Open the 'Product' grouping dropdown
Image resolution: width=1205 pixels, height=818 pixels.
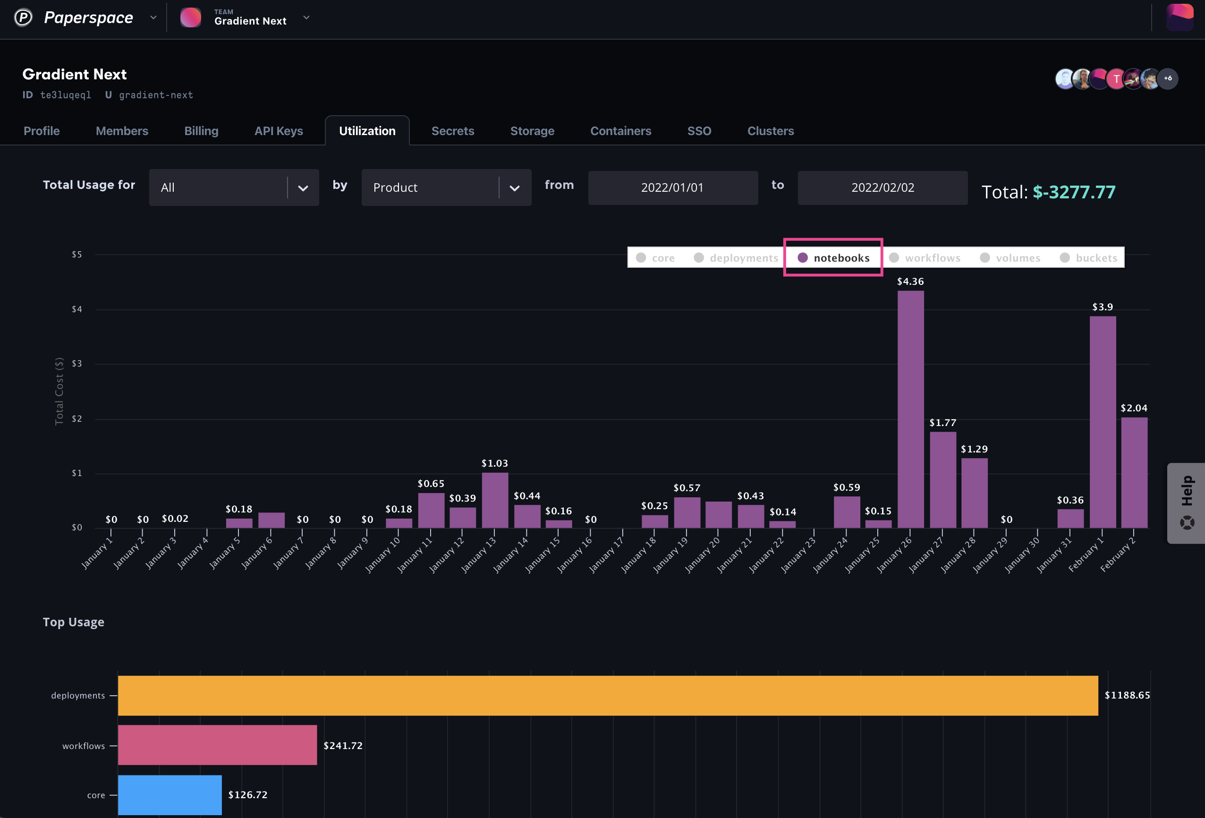[446, 187]
